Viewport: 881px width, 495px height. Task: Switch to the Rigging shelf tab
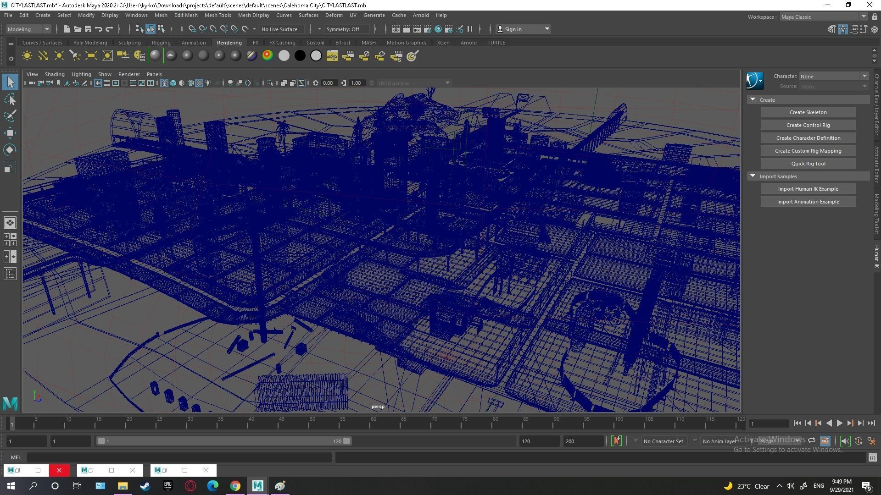161,43
